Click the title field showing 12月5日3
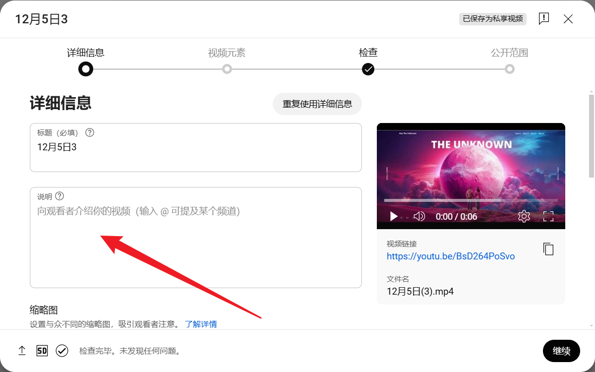The image size is (595, 372). (196, 147)
